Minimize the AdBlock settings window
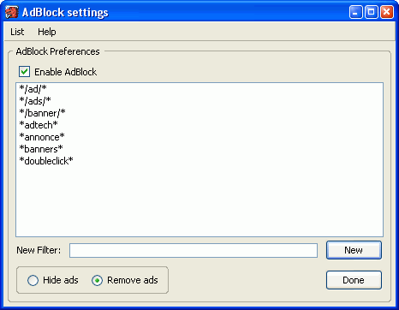The image size is (399, 310). pos(355,12)
